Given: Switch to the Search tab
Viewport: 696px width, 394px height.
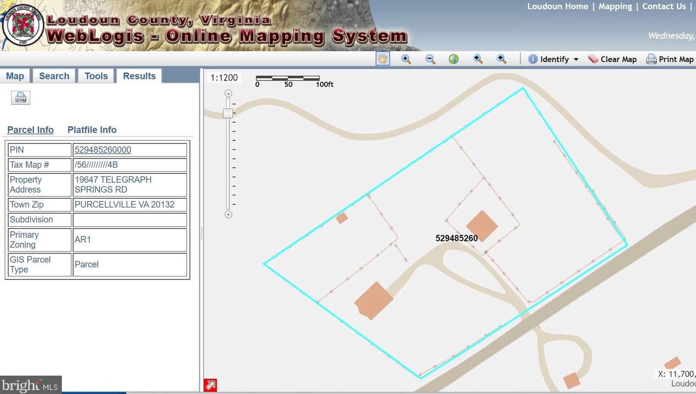Looking at the screenshot, I should [54, 76].
